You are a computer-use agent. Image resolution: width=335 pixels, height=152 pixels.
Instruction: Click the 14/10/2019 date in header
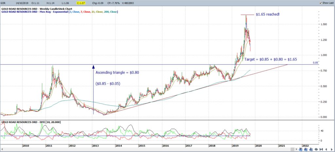pos(22,3)
